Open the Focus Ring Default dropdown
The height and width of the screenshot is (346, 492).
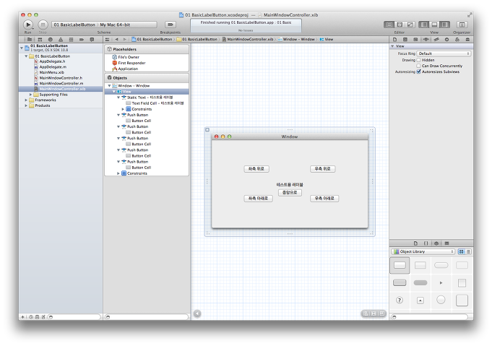(444, 53)
